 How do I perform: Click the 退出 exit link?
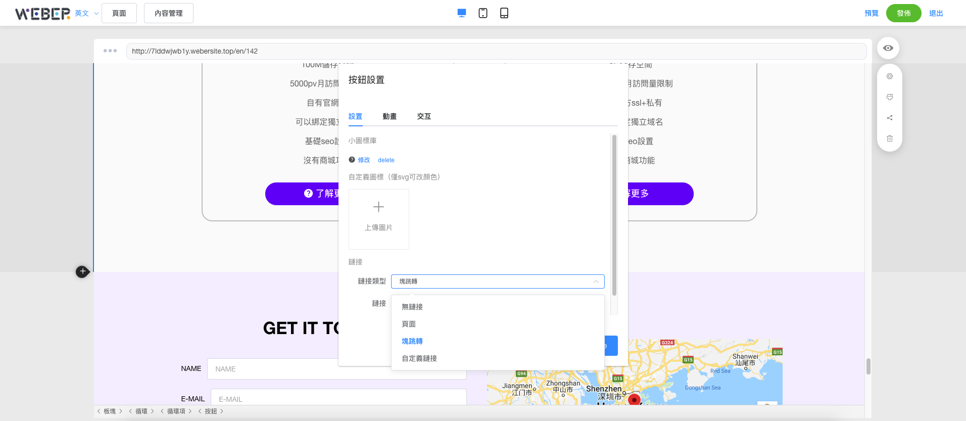[x=936, y=13]
